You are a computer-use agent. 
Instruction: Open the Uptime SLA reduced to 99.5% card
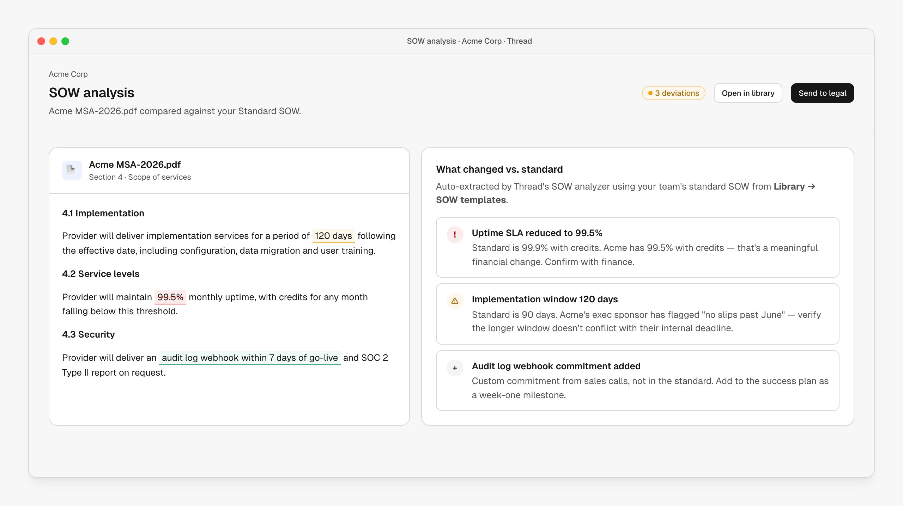(x=637, y=247)
